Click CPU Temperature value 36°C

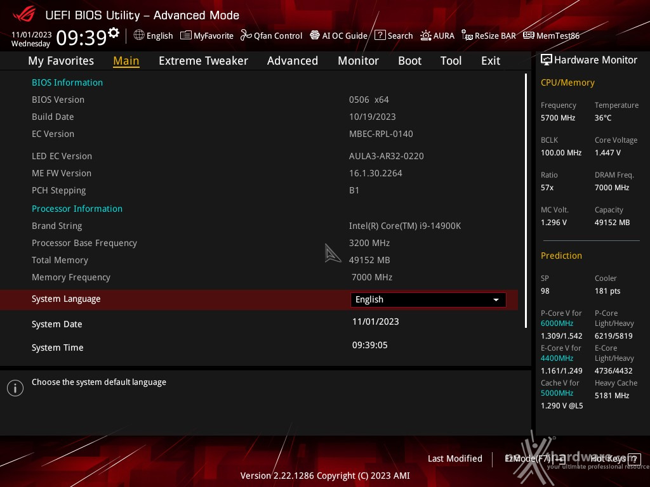point(603,118)
